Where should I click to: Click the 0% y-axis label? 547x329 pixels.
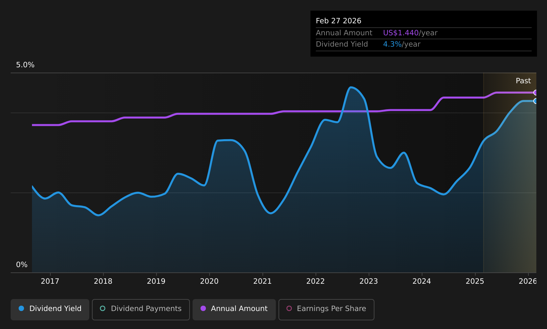click(22, 265)
